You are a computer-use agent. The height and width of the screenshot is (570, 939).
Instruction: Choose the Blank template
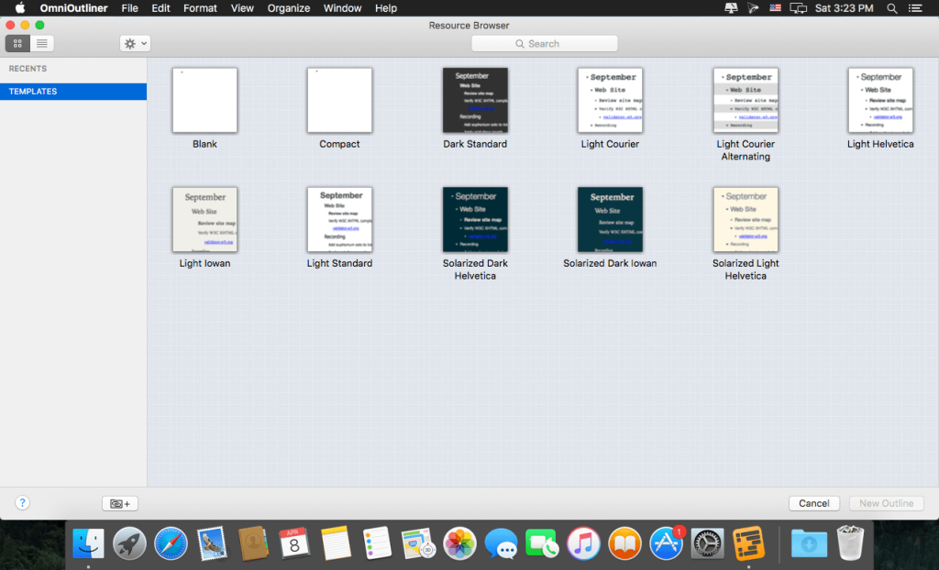tap(204, 101)
